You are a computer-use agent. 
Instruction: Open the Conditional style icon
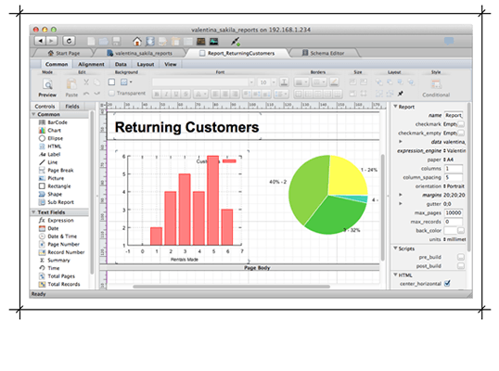click(436, 84)
